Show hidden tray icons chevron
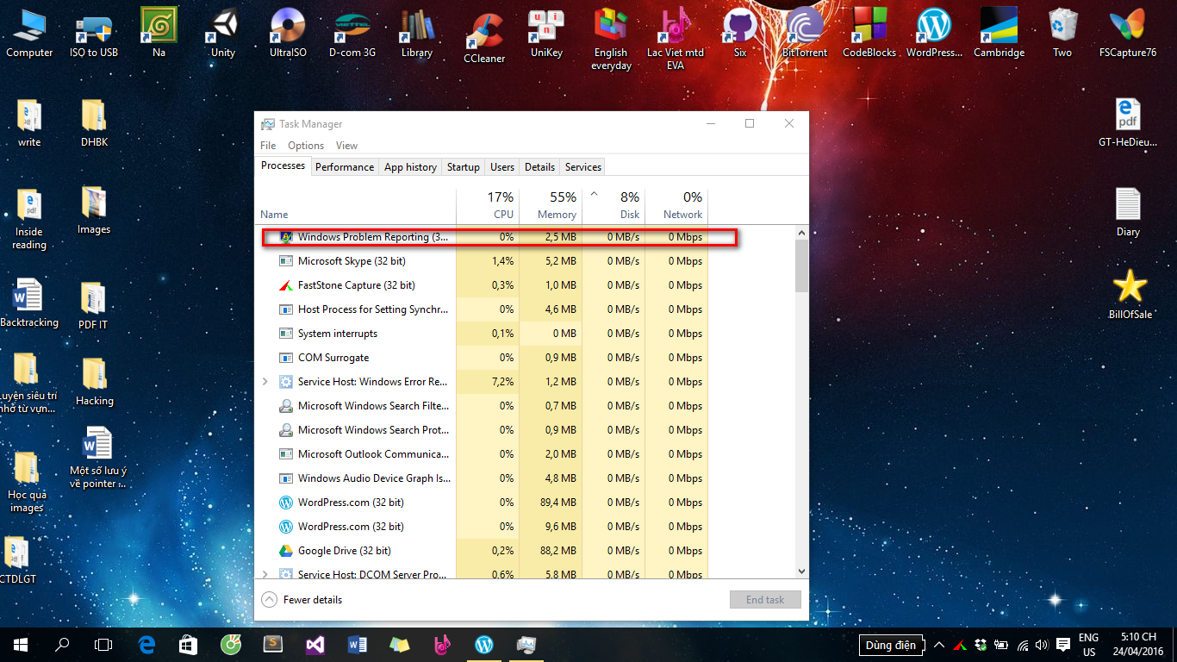Viewport: 1177px width, 662px height. [x=938, y=645]
